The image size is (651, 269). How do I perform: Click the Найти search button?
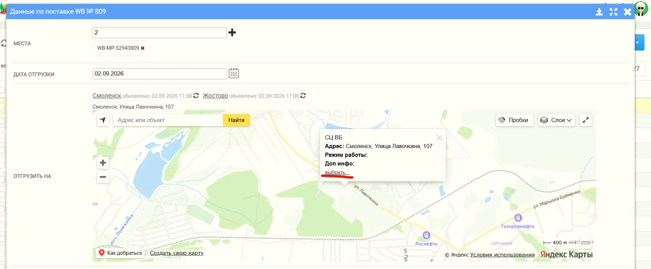(x=236, y=120)
